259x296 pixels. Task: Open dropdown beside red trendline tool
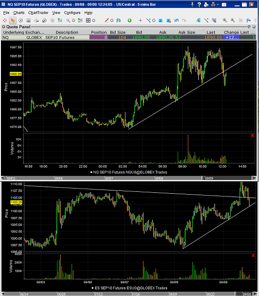tap(112, 20)
